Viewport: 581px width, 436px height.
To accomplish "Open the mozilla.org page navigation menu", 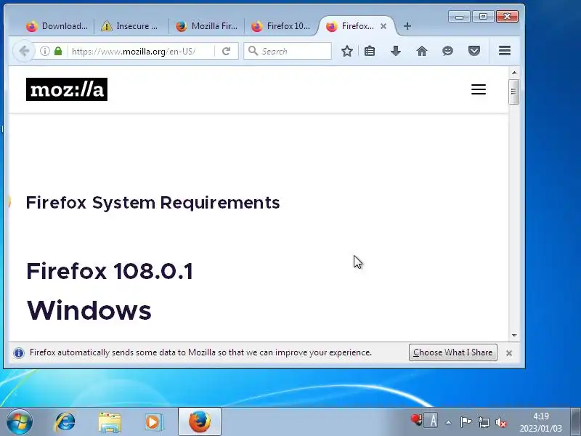I will coord(479,89).
